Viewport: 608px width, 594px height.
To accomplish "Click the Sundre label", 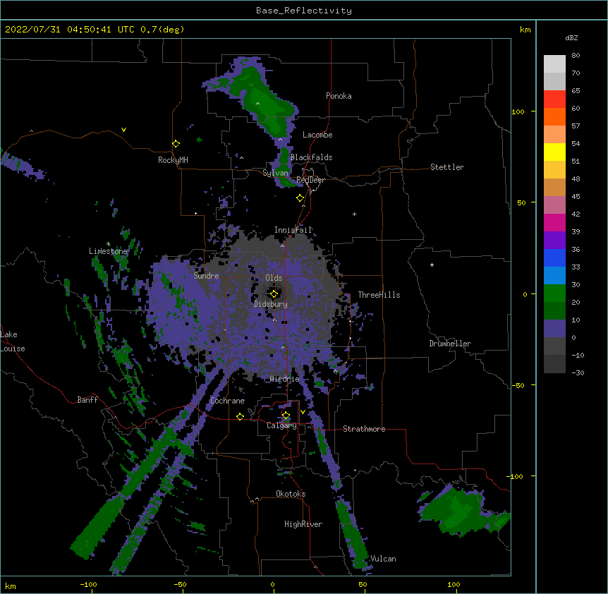I will click(206, 276).
